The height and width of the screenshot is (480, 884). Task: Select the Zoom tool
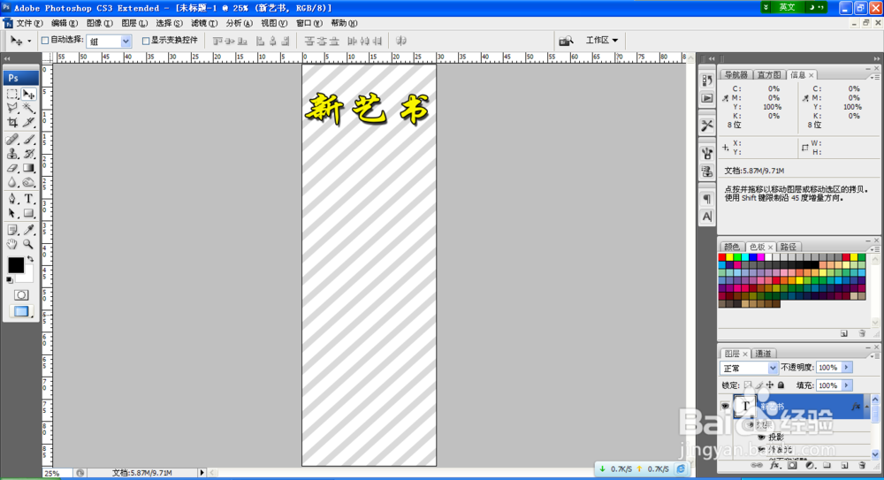[x=28, y=244]
